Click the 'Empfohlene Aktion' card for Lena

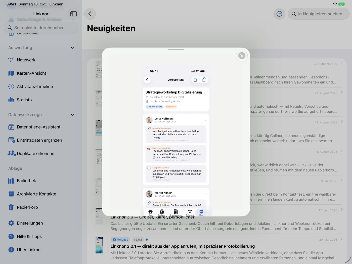[x=176, y=154]
